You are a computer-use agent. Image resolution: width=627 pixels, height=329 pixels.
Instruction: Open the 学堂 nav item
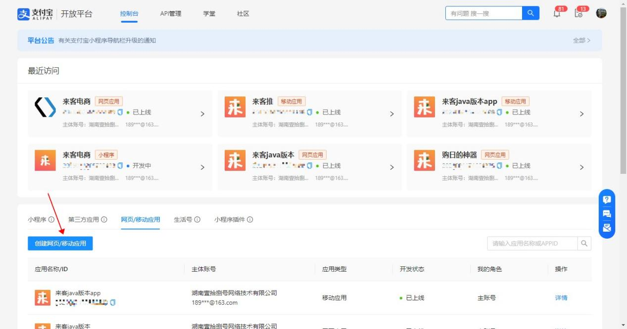point(209,14)
